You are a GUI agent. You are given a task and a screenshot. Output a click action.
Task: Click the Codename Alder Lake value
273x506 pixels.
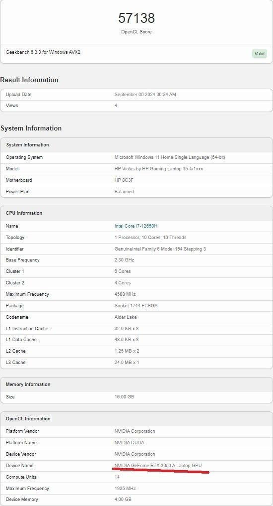click(126, 317)
